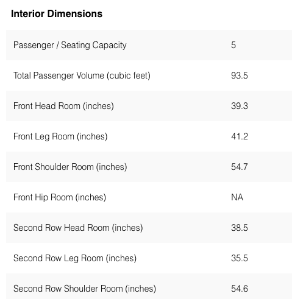The width and height of the screenshot is (292, 299).
Task: Select the Front Hip Room label
Action: [60, 197]
